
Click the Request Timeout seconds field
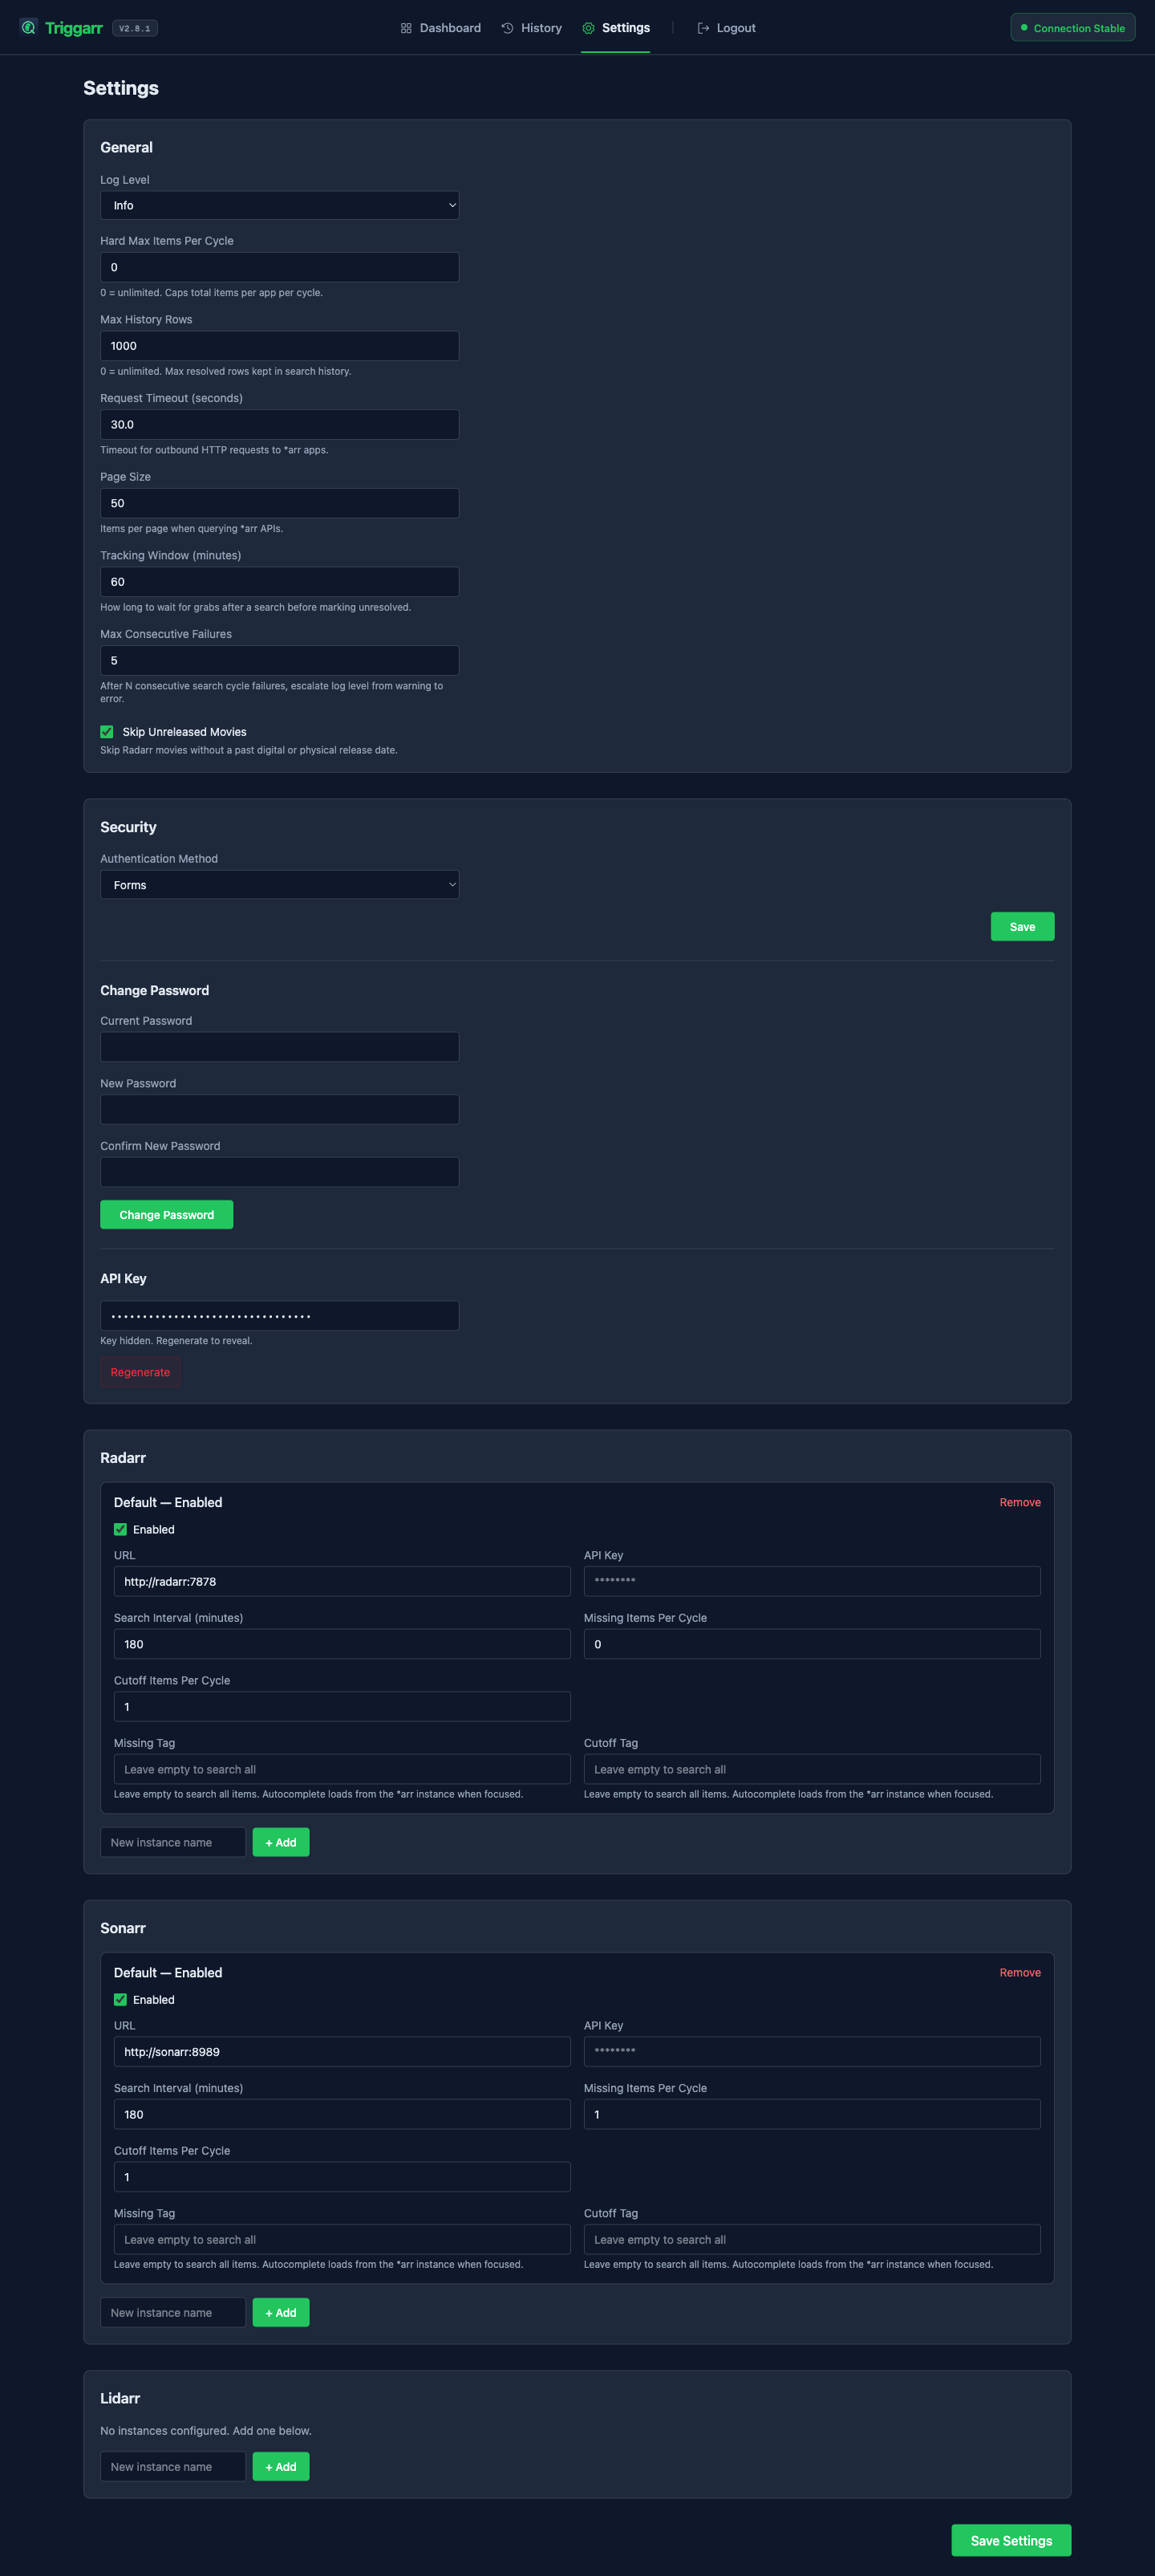280,424
